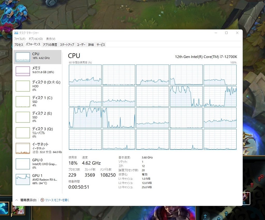Switch to the プロセス tab
The width and height of the screenshot is (265, 220).
click(19, 45)
